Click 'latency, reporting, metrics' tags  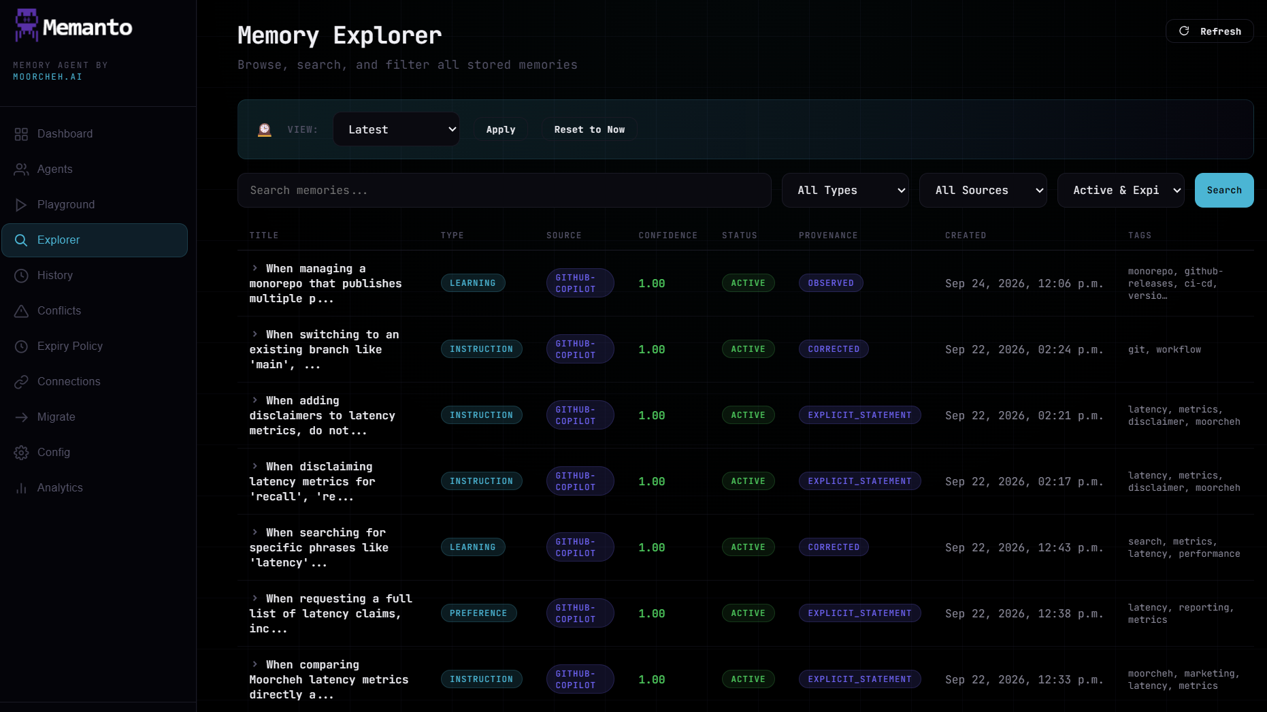click(x=1181, y=614)
